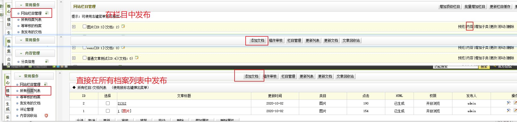
Task: Click 内容 link in the 图片[ID:3] row
Action: [470, 27]
